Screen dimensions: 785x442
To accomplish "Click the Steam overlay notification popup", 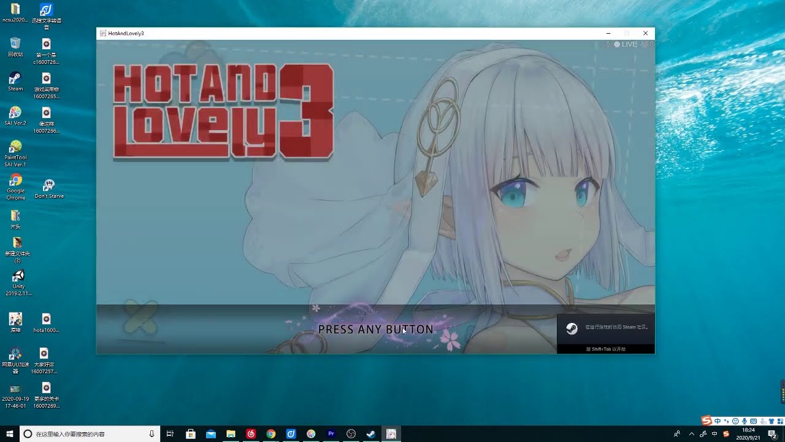I will pyautogui.click(x=605, y=333).
